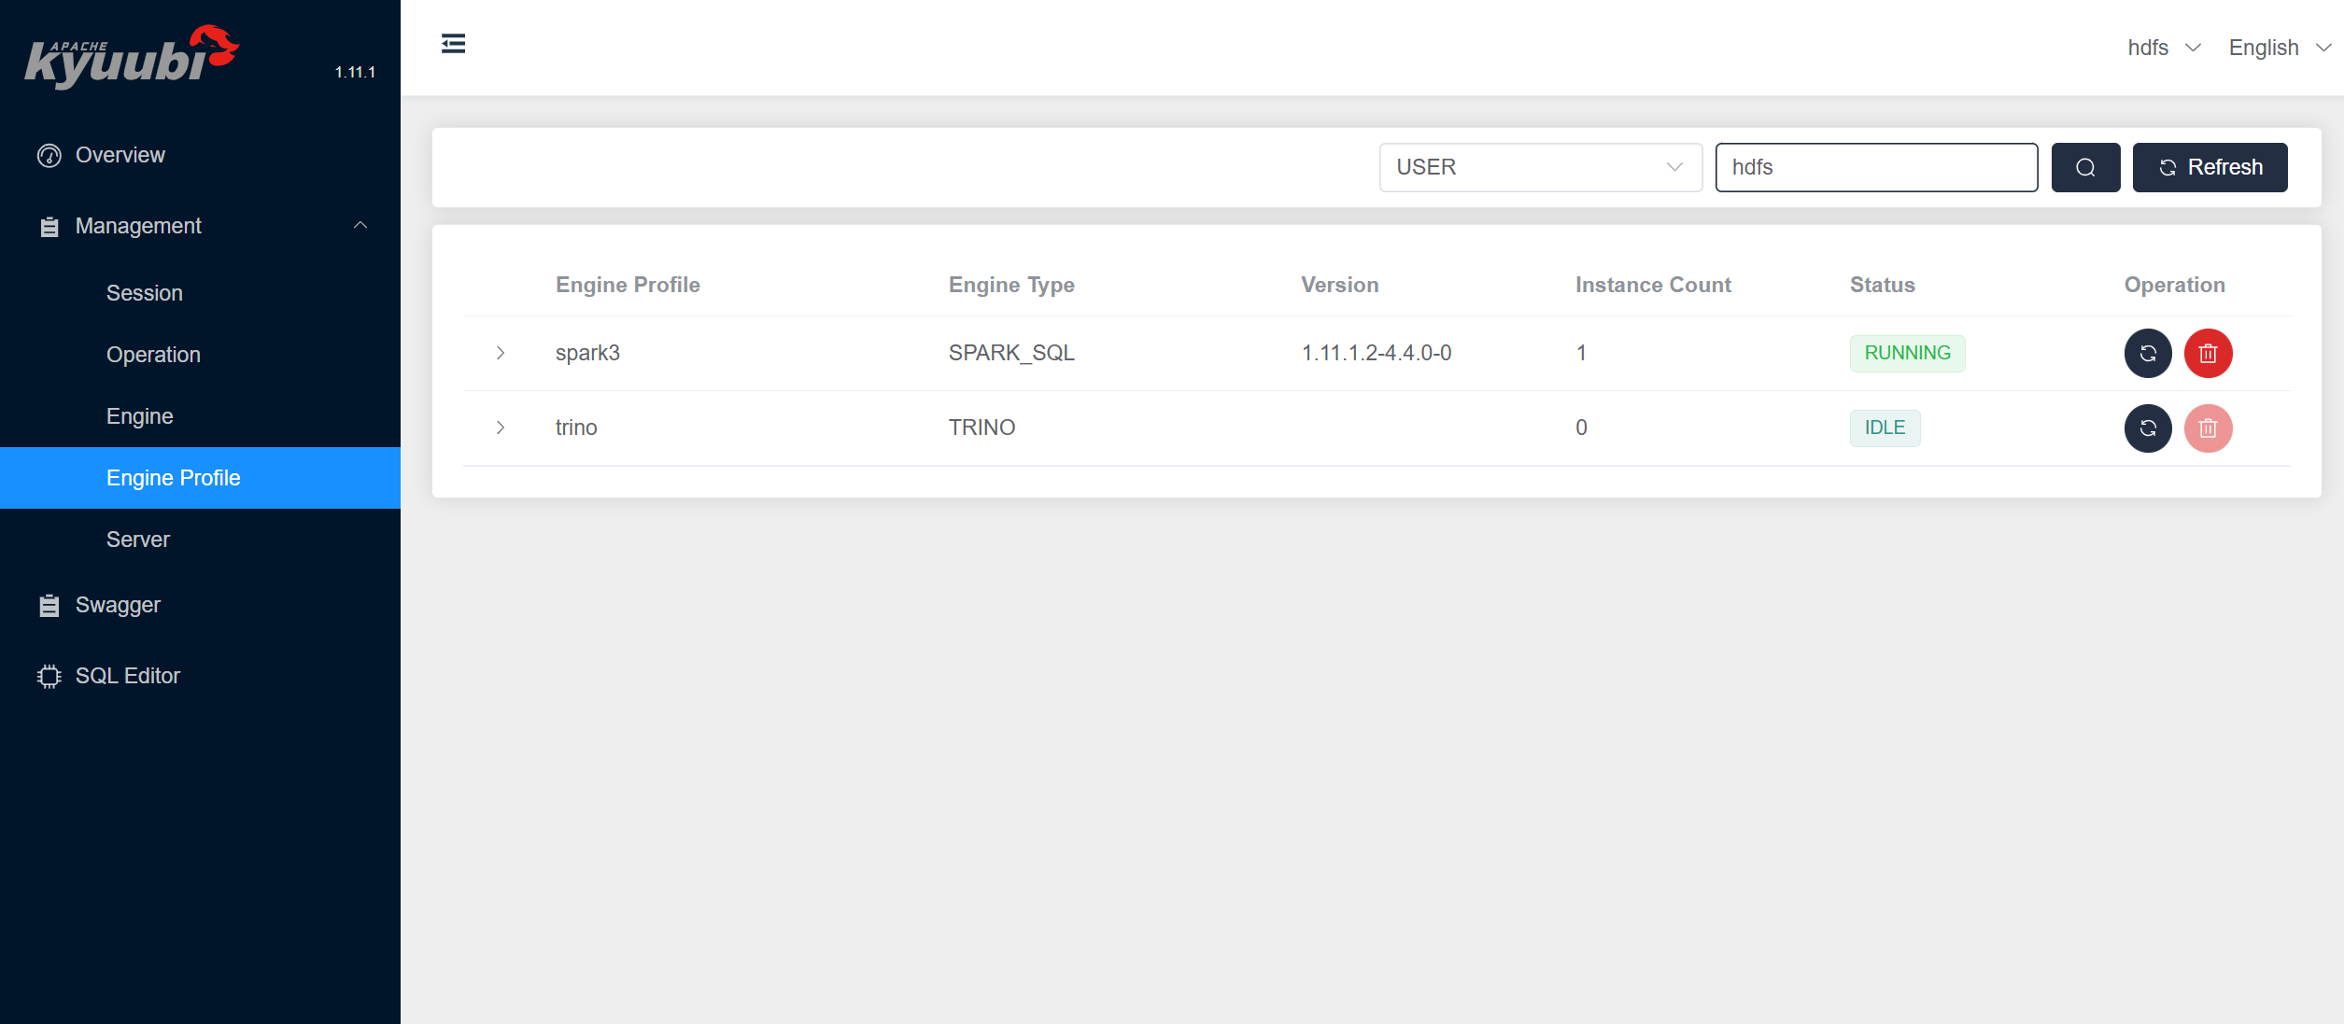Screen dimensions: 2344x1024
Task: Go to Overview page
Action: (200, 155)
